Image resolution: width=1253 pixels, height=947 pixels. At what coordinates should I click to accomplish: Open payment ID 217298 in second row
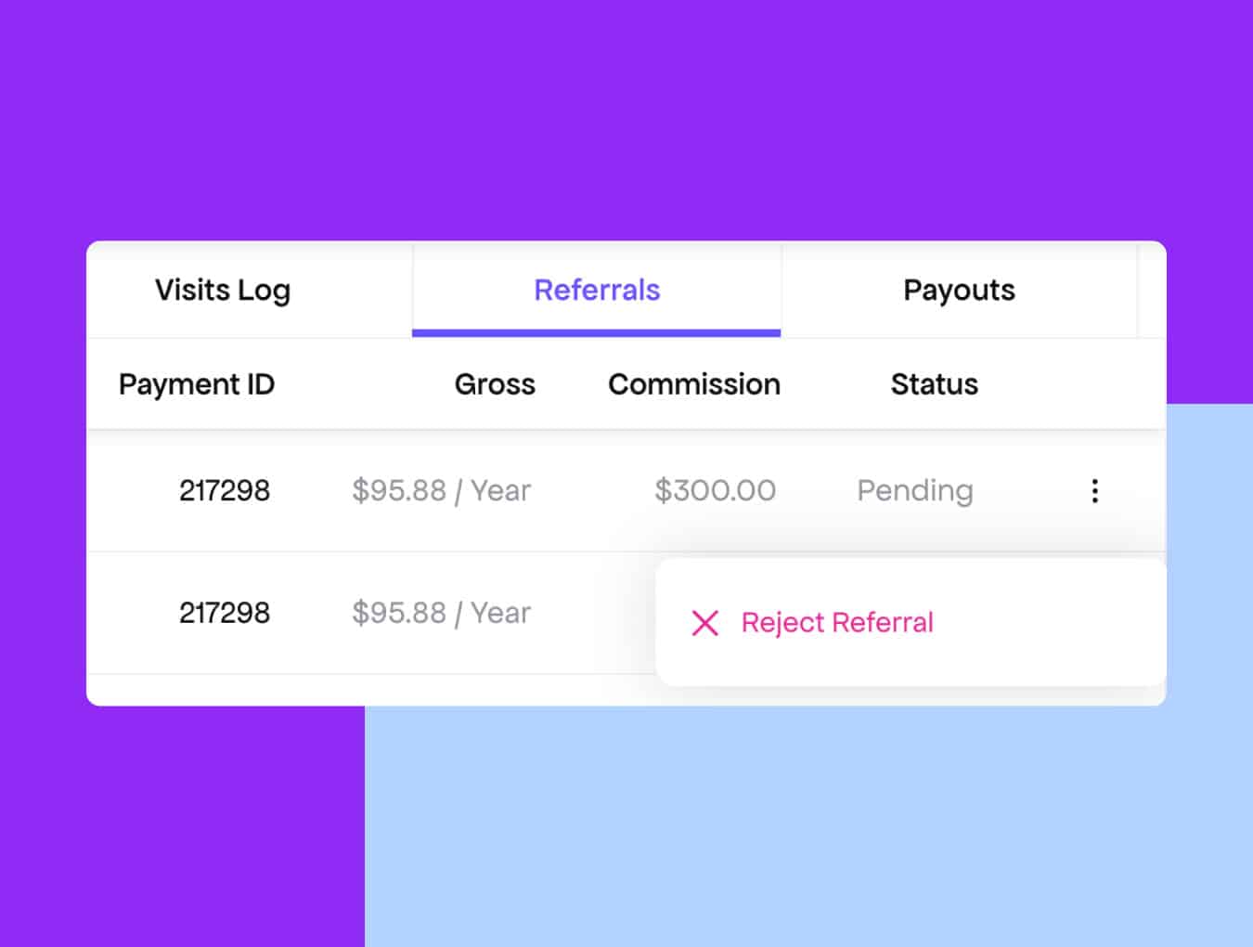point(225,613)
